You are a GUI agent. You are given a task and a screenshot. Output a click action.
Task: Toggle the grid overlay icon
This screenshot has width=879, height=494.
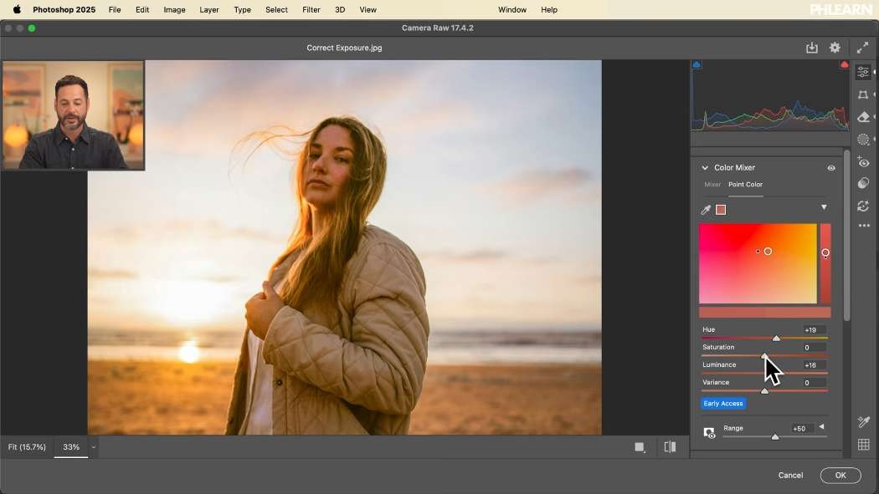pyautogui.click(x=863, y=444)
